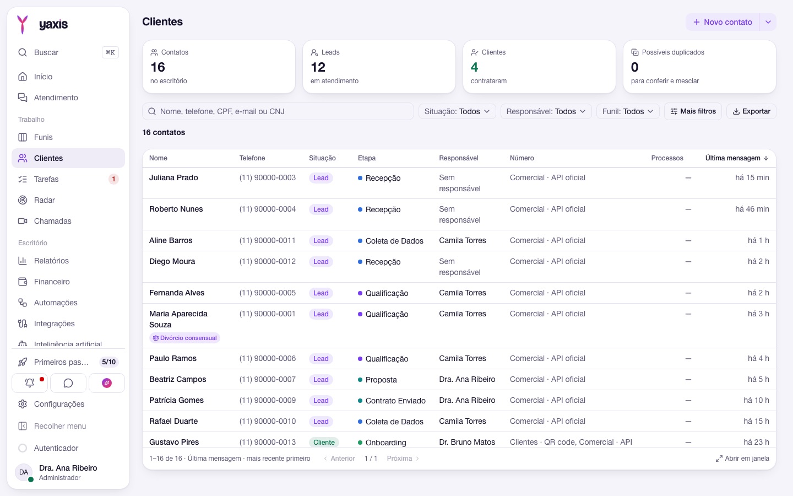This screenshot has width=793, height=496.
Task: Click the Configurações gear icon
Action: (x=23, y=404)
